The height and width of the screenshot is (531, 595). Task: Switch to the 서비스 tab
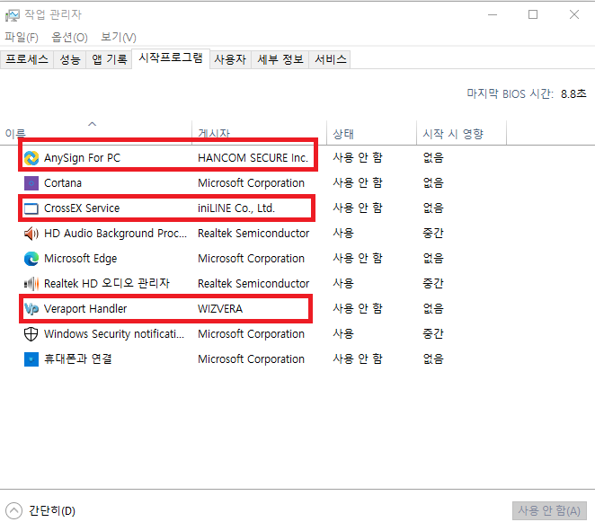331,59
